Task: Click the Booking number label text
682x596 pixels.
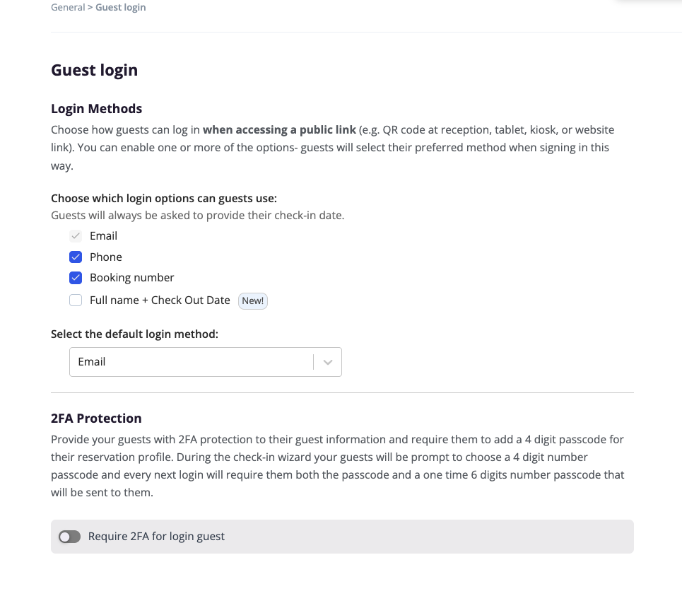Action: click(x=131, y=278)
